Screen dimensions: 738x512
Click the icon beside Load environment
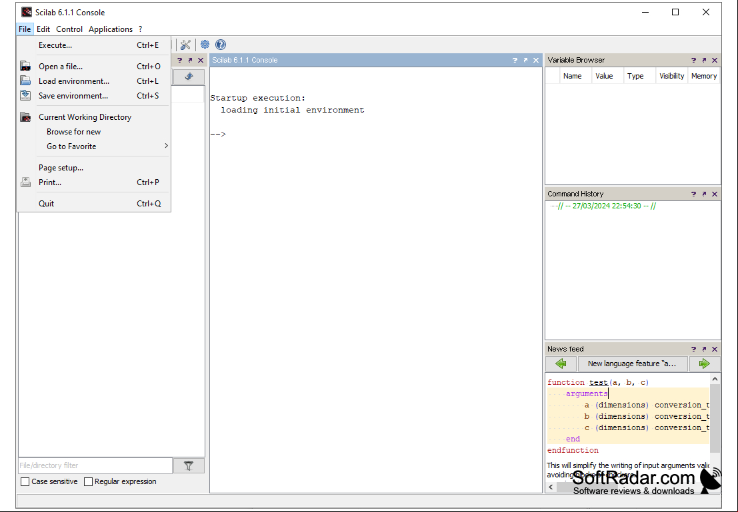tap(25, 81)
